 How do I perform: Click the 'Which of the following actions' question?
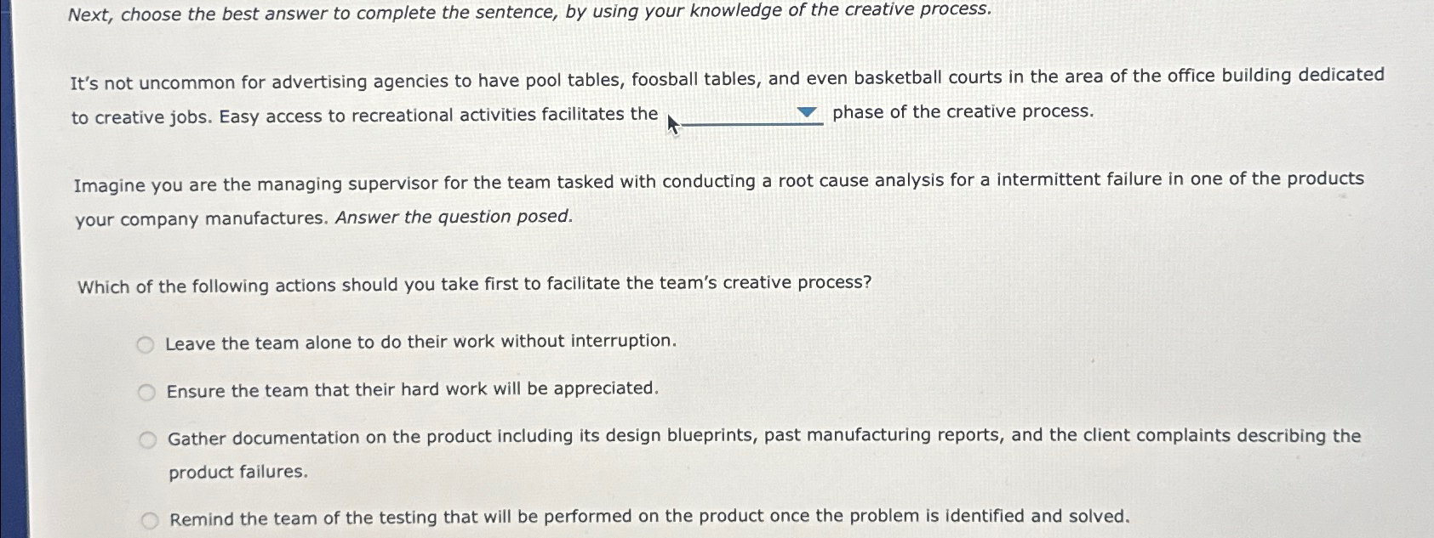click(473, 282)
